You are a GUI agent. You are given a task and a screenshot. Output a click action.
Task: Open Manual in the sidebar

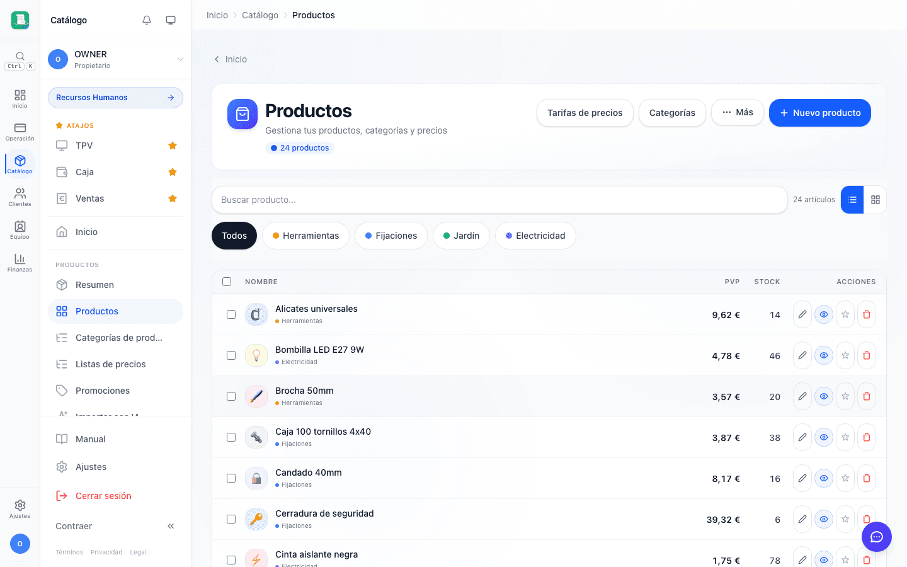coord(115,439)
